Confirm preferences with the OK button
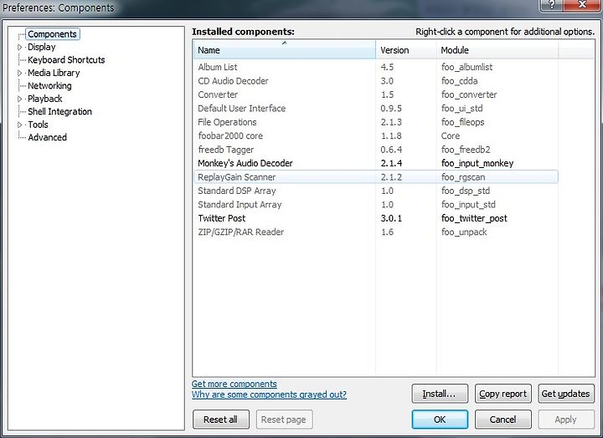The image size is (603, 438). click(440, 420)
